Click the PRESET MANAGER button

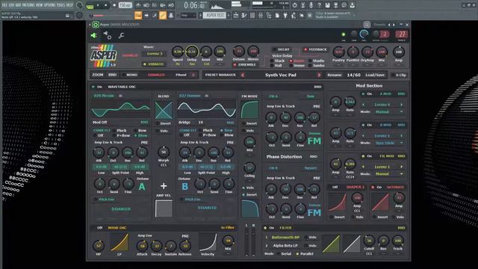[x=220, y=75]
